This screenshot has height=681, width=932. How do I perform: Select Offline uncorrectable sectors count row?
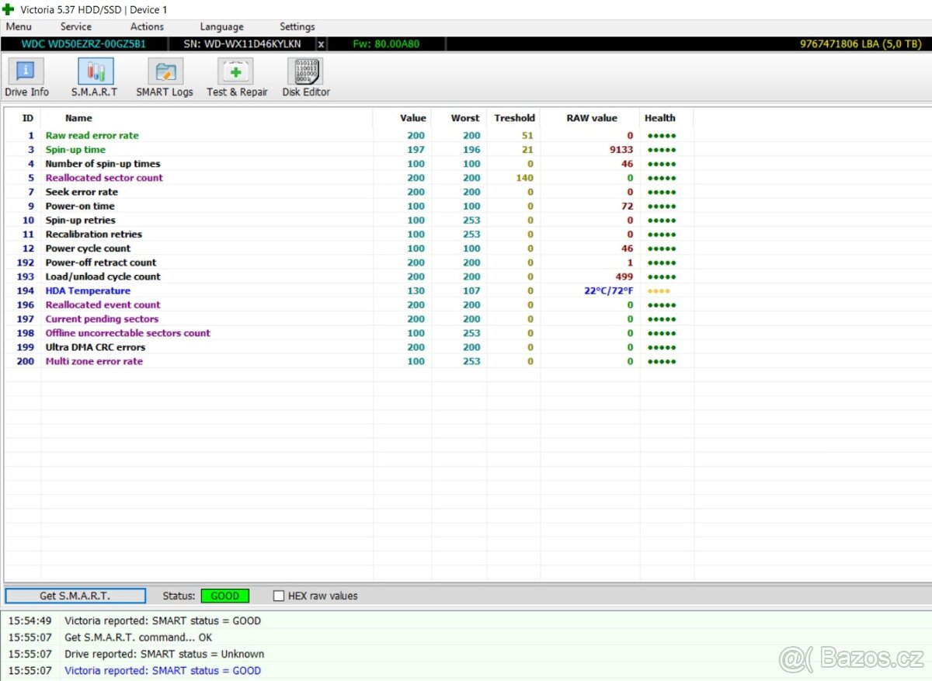tap(349, 333)
